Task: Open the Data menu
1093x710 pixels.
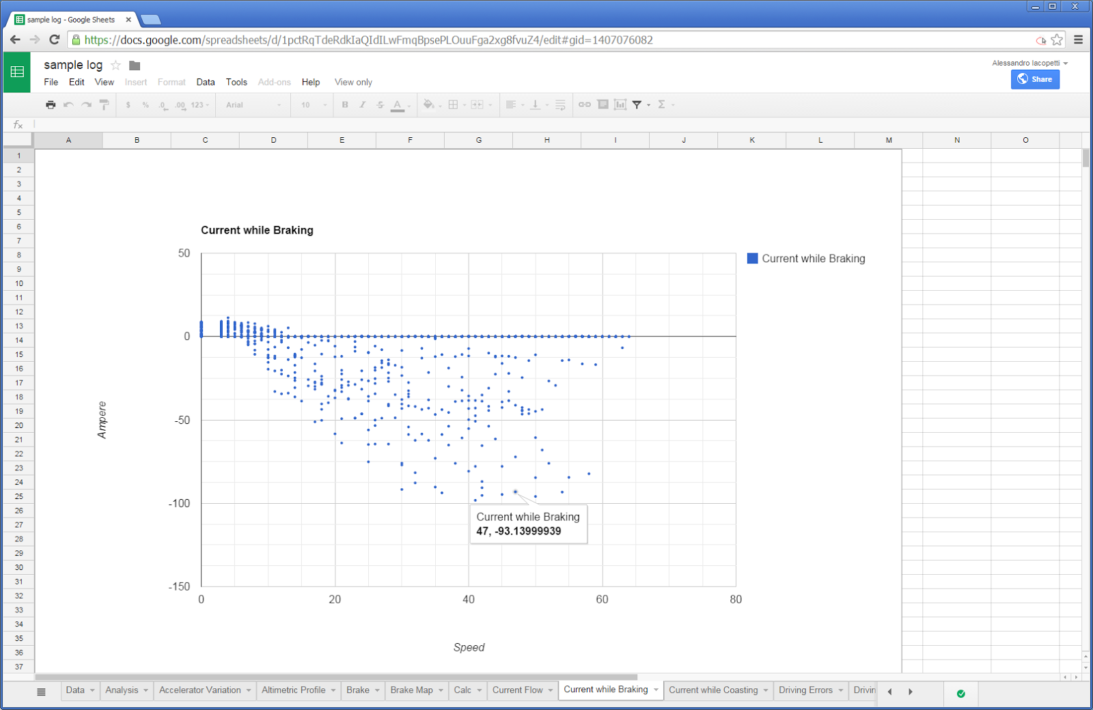Action: (205, 82)
